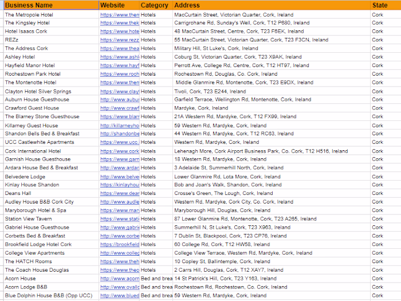Select The Montenotte Hotel name cell
The height and width of the screenshot is (301, 401).
tap(51, 83)
